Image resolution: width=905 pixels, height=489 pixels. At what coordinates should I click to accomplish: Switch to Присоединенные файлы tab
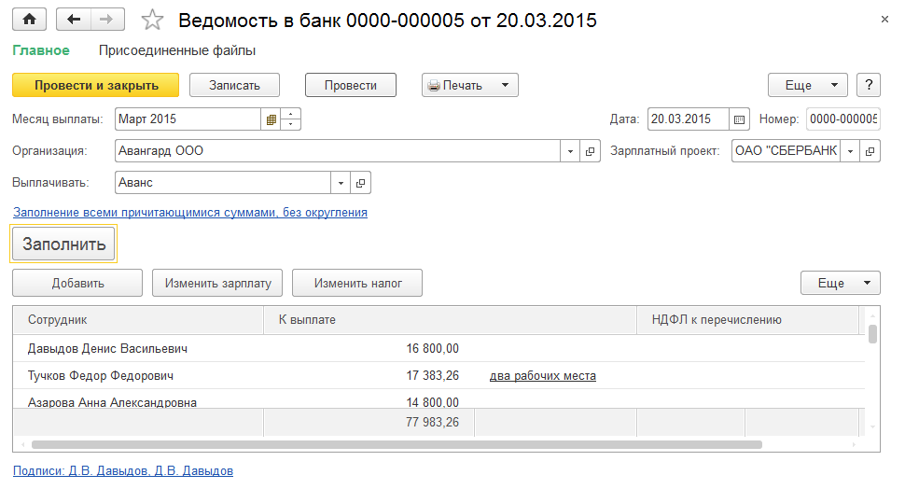[176, 50]
